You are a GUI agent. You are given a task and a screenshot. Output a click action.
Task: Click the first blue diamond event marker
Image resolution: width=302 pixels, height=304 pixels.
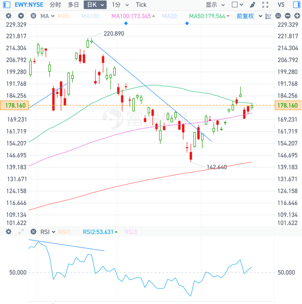126,23
